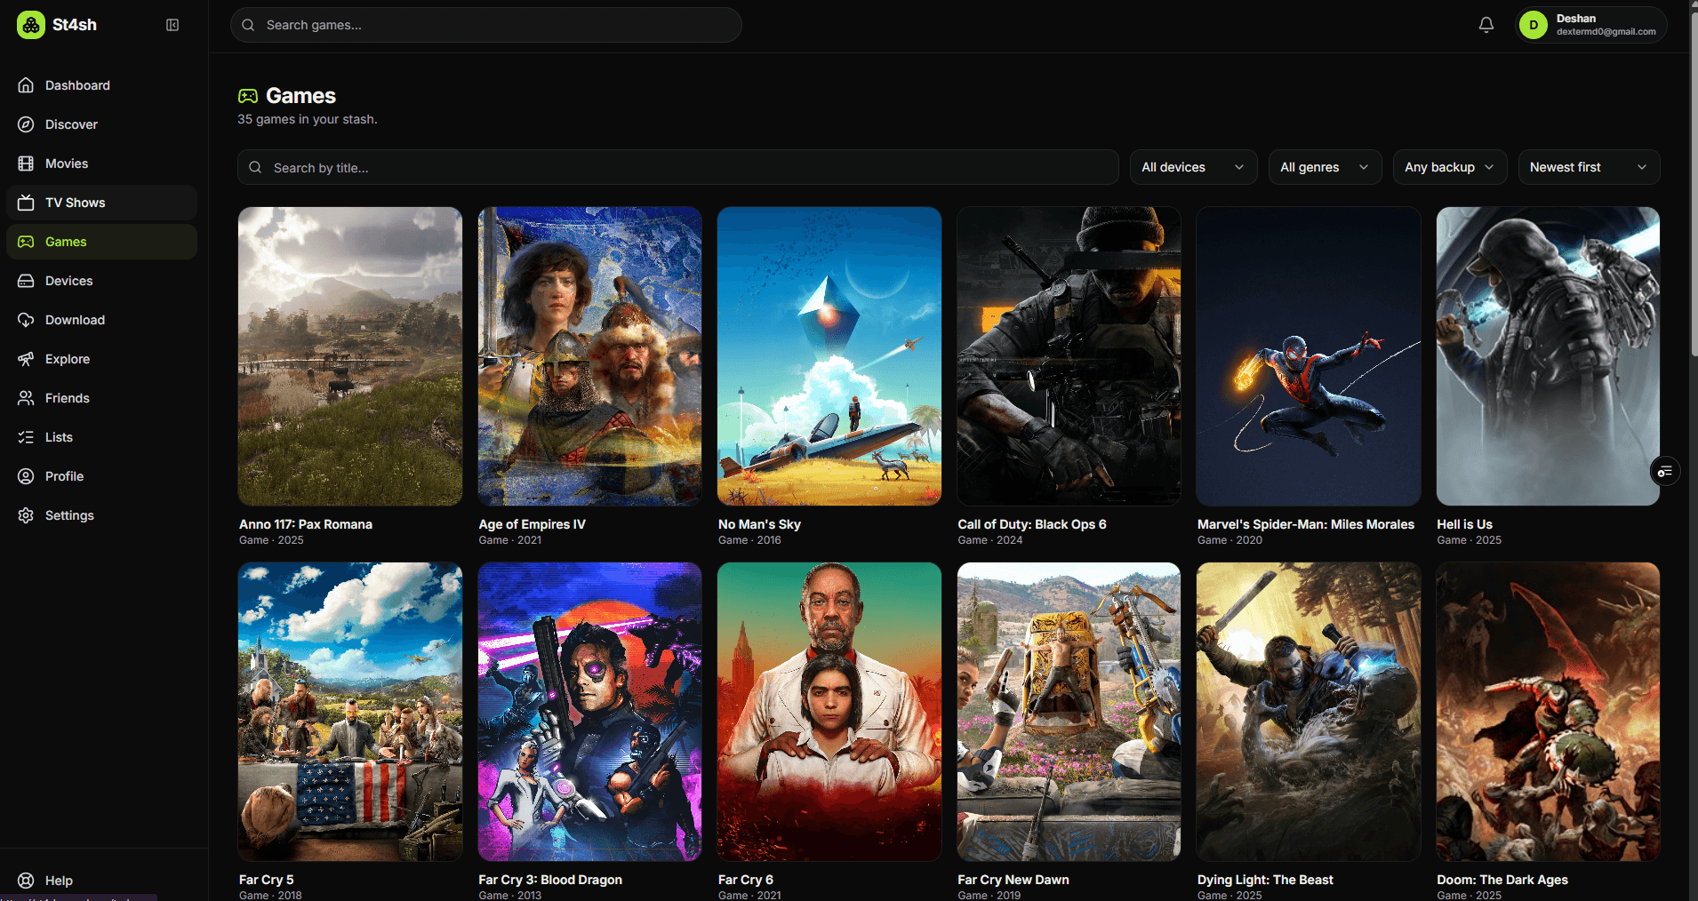Open Help link label
This screenshot has width=1698, height=901.
pos(59,881)
